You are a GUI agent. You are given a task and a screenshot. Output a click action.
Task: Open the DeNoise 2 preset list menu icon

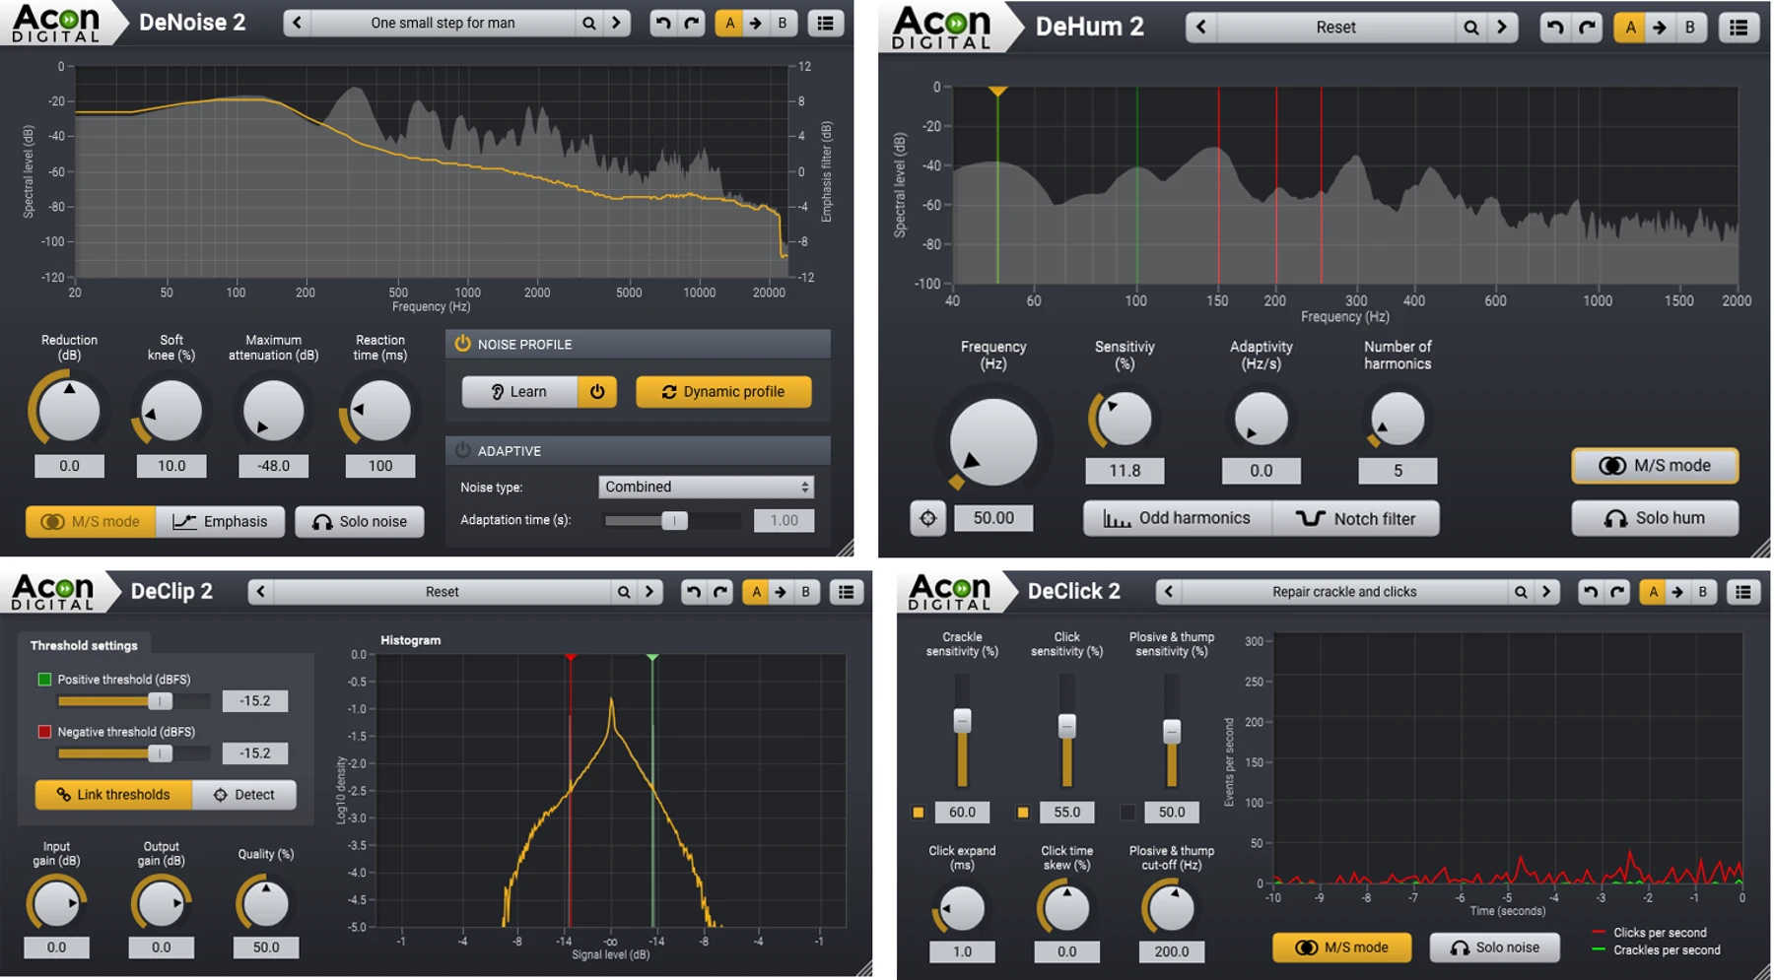coord(826,23)
